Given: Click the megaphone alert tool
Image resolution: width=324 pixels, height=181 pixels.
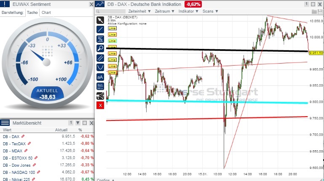Looking at the screenshot, I should [100, 96].
